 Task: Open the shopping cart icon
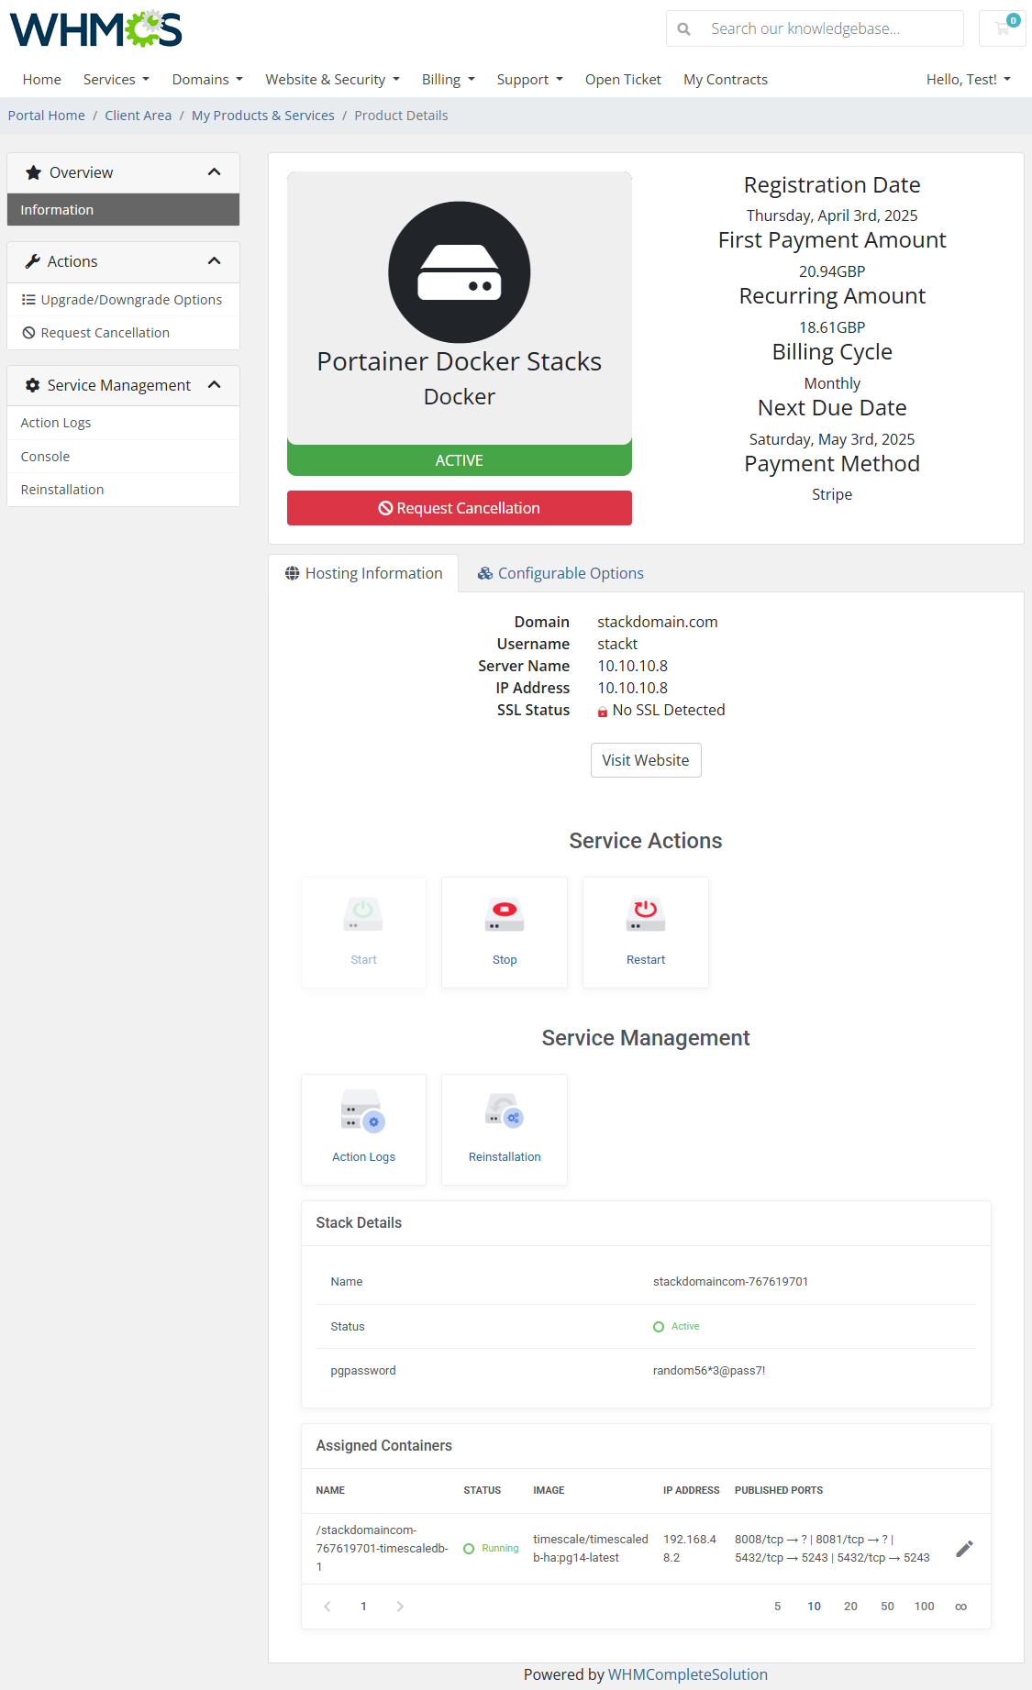tap(1002, 28)
